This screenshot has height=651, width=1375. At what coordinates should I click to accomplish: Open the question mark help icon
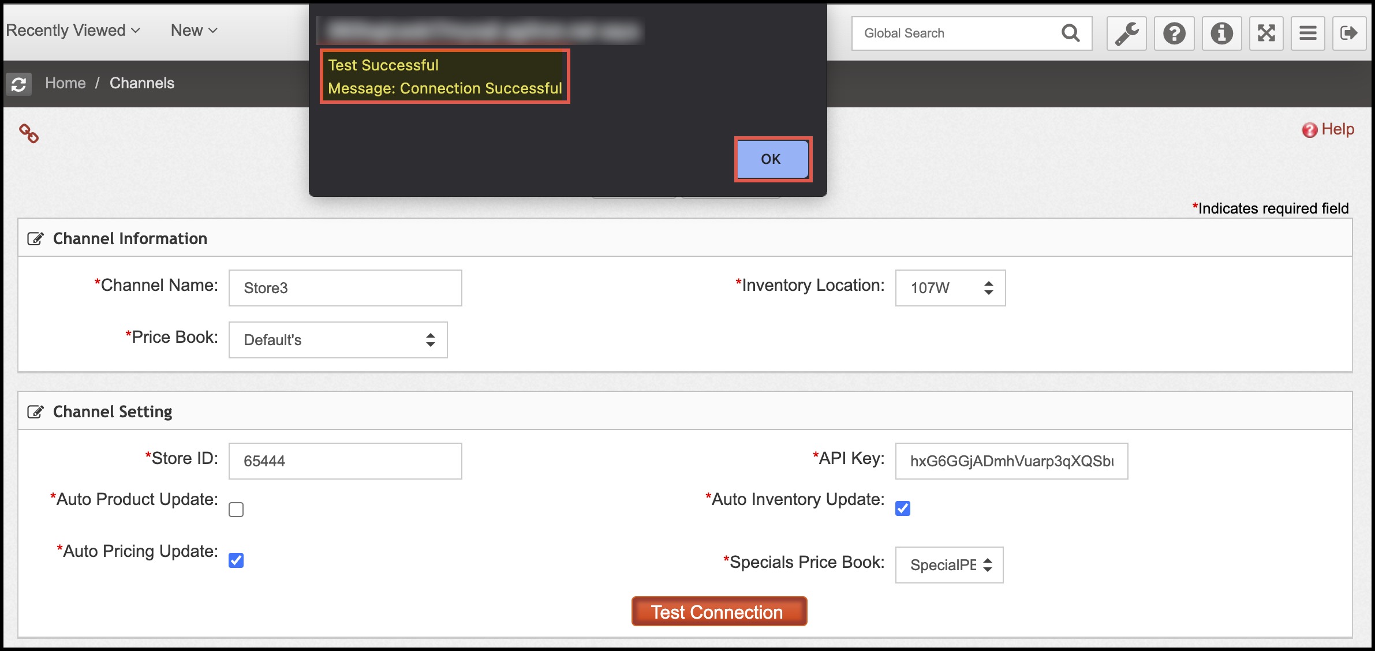[1174, 33]
